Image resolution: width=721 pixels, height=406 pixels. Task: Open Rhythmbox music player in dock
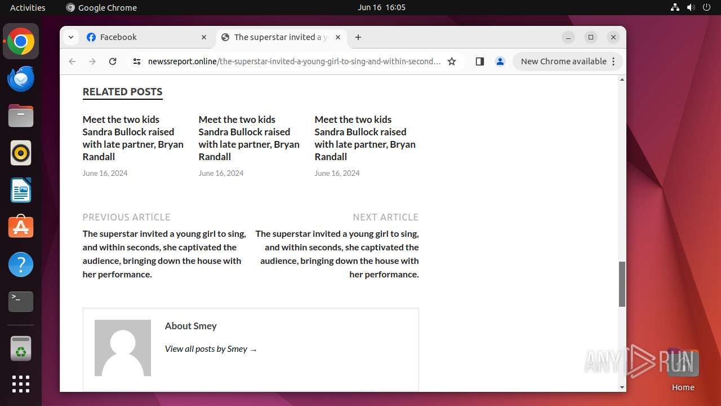click(x=21, y=153)
